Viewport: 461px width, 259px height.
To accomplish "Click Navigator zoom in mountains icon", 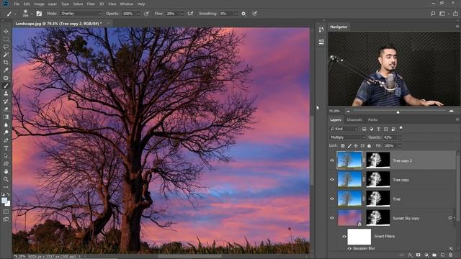I will tap(452, 112).
